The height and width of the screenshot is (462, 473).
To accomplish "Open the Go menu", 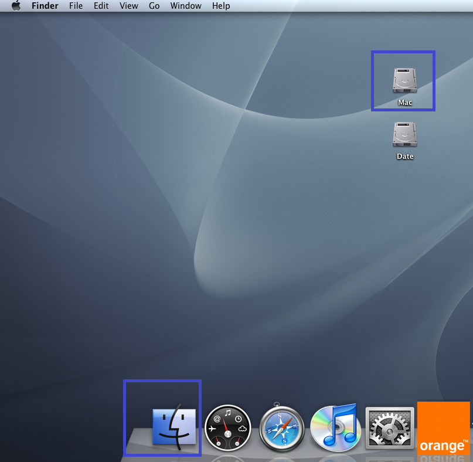I will point(154,6).
